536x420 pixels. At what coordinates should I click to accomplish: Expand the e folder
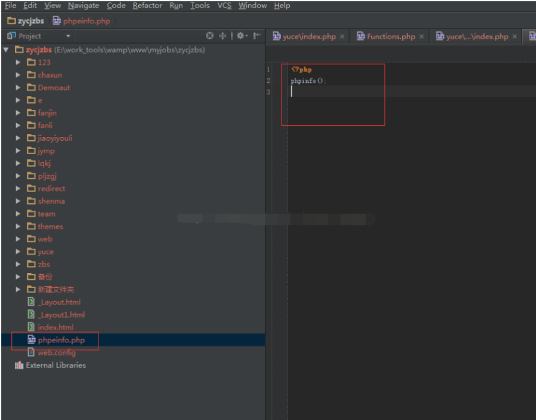[18, 100]
